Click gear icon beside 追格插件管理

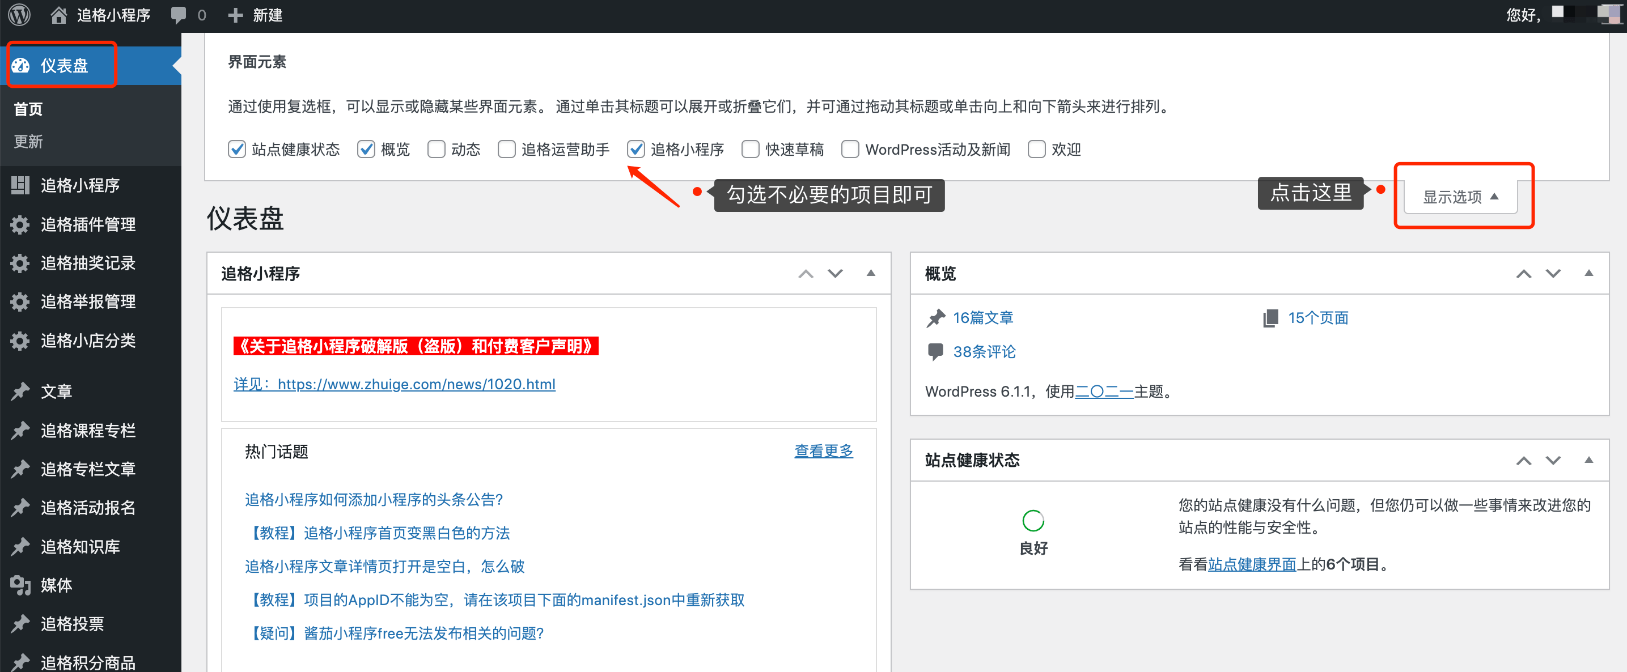point(20,224)
